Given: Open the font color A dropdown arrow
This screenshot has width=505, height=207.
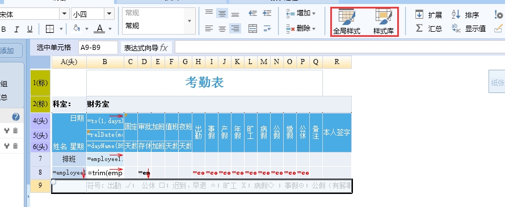Looking at the screenshot, I should 111,29.
